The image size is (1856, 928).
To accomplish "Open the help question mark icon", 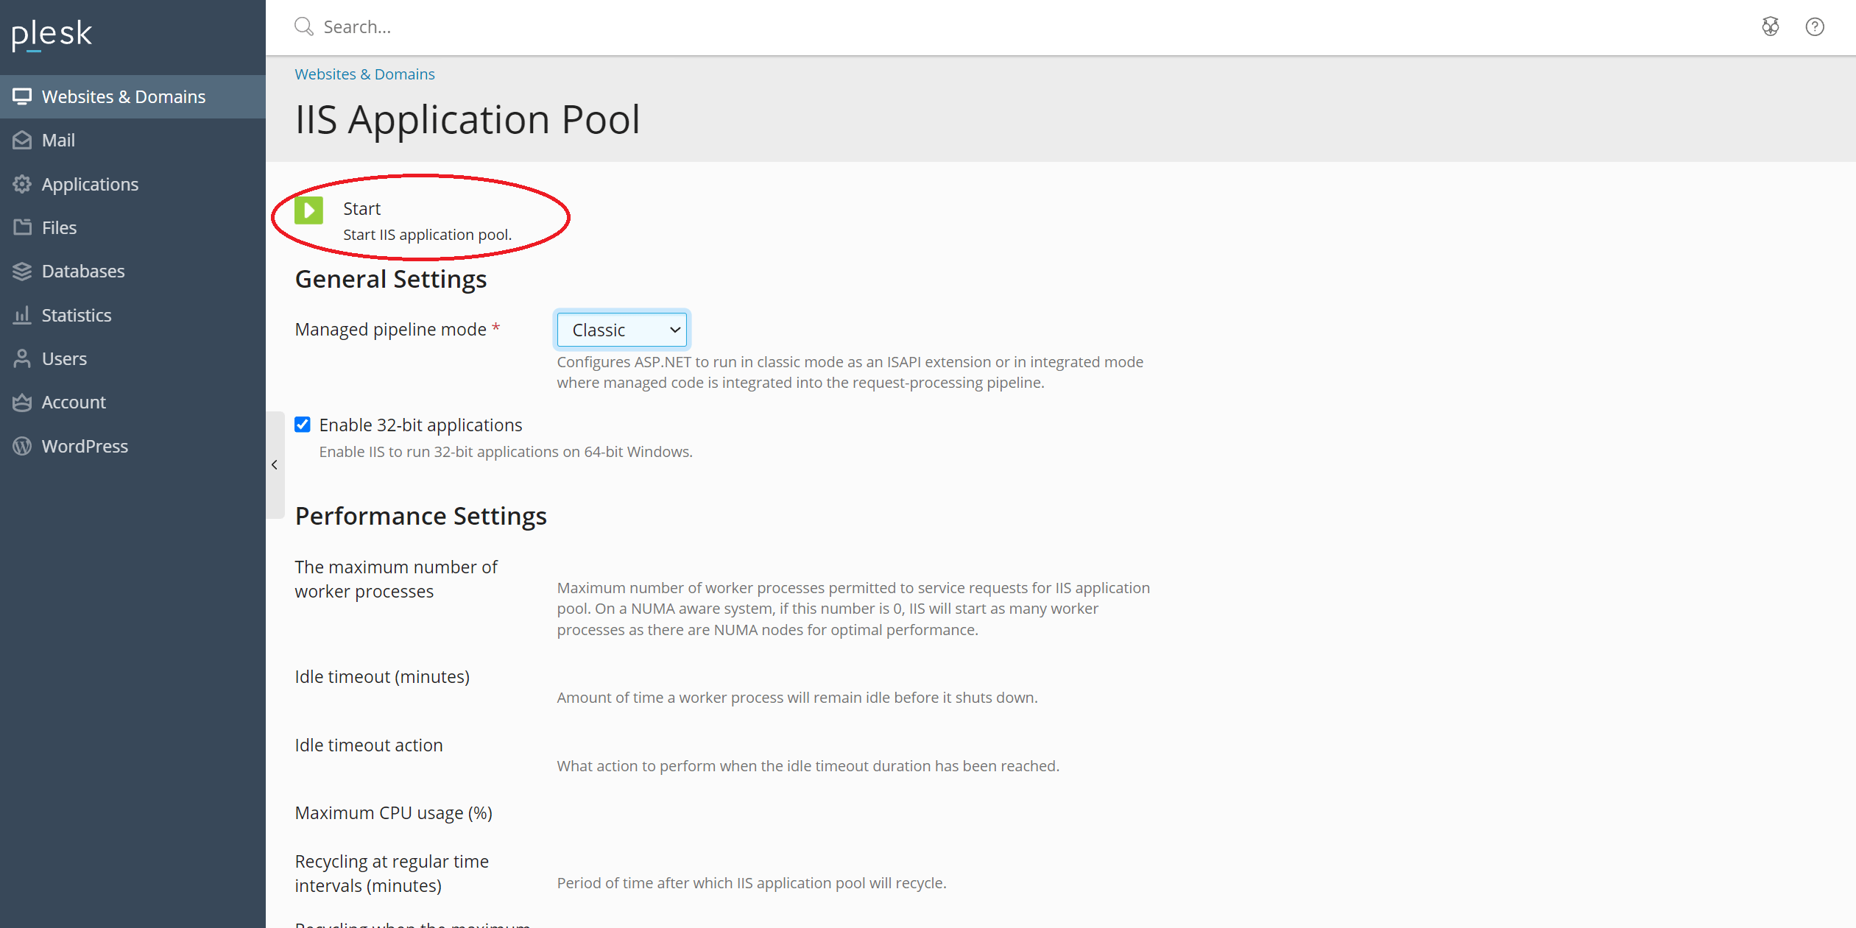I will 1815,27.
